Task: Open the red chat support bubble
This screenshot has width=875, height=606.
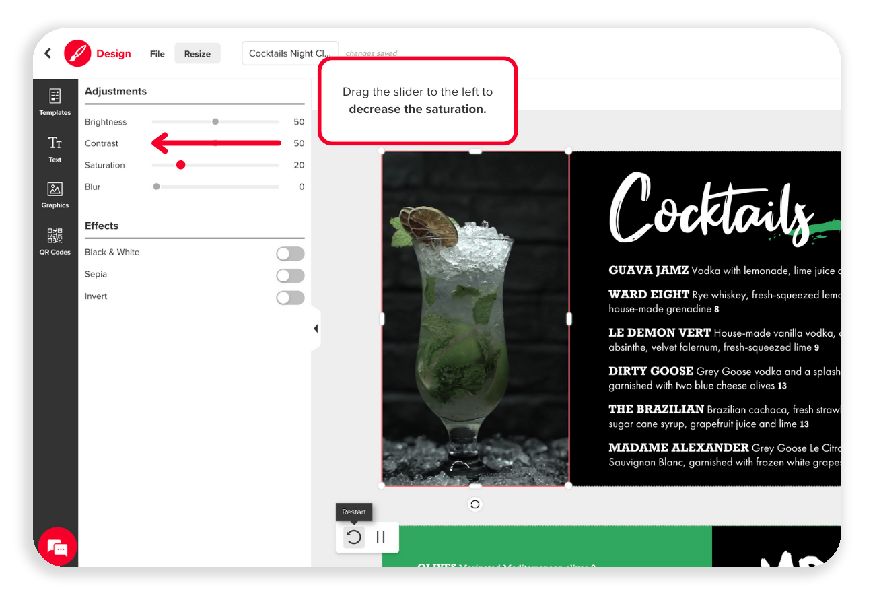Action: point(58,547)
